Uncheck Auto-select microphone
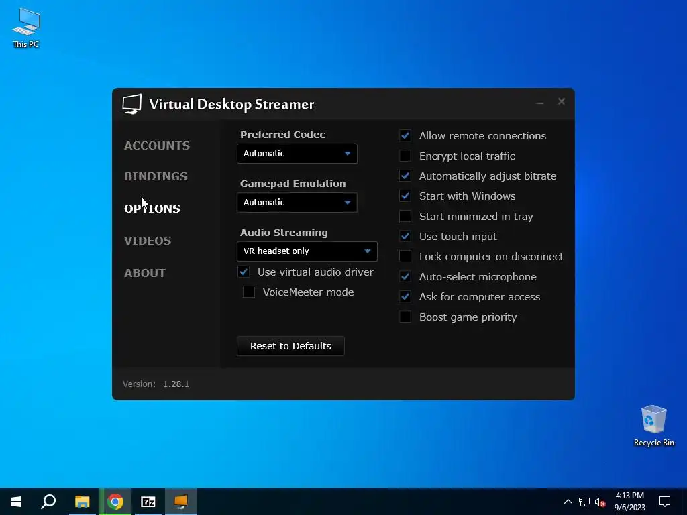687x515 pixels. point(405,277)
